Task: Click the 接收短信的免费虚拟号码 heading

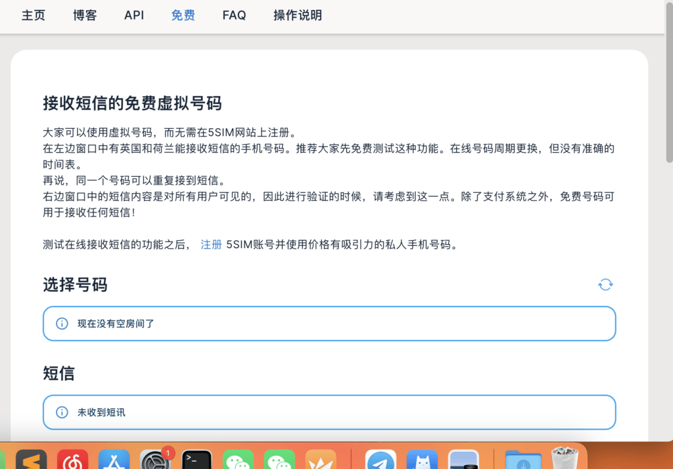Action: (x=132, y=103)
